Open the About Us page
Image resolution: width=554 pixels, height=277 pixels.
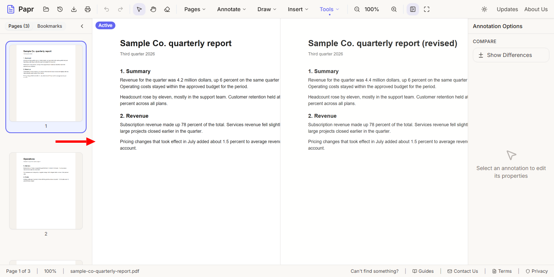(536, 9)
